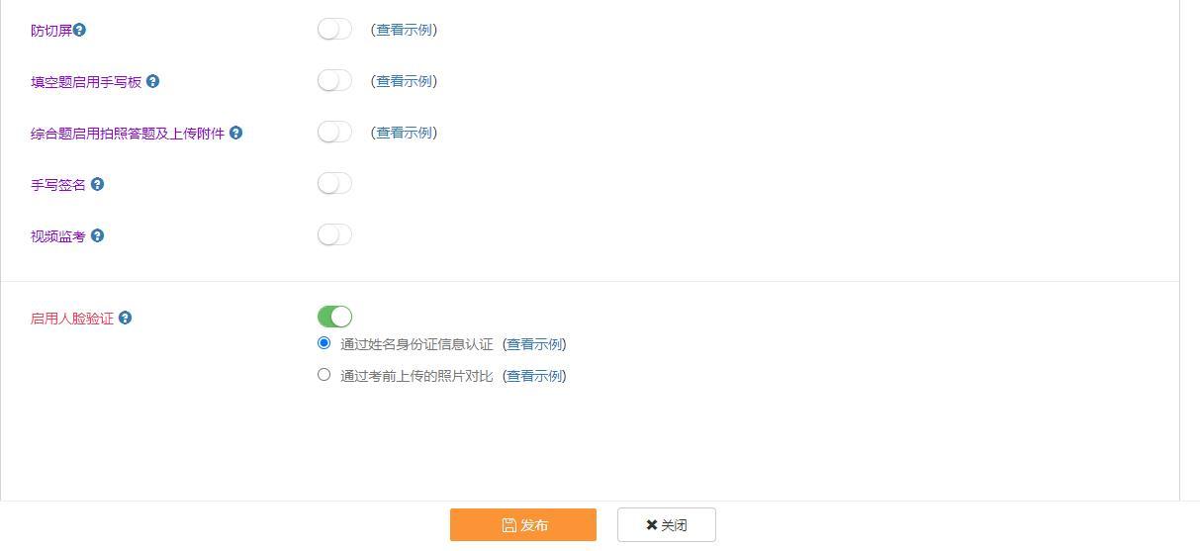Viewport: 1200px width, 551px height.
Task: Click the 关闭 button
Action: click(666, 525)
